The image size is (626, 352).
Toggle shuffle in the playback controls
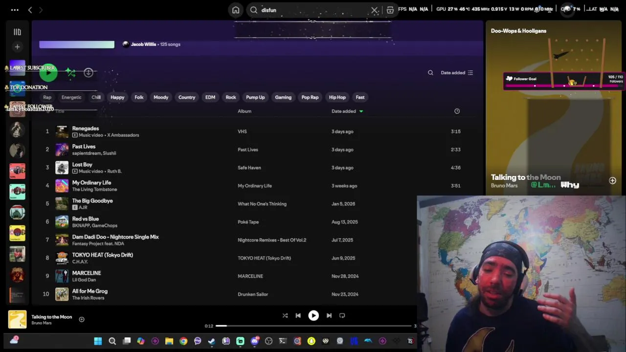285,315
